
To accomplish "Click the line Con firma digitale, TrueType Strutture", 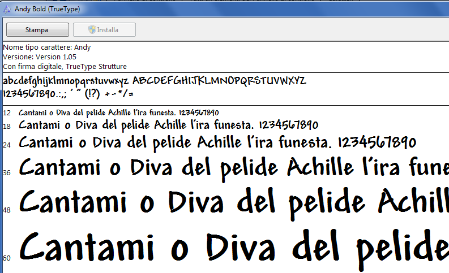I will pos(65,67).
